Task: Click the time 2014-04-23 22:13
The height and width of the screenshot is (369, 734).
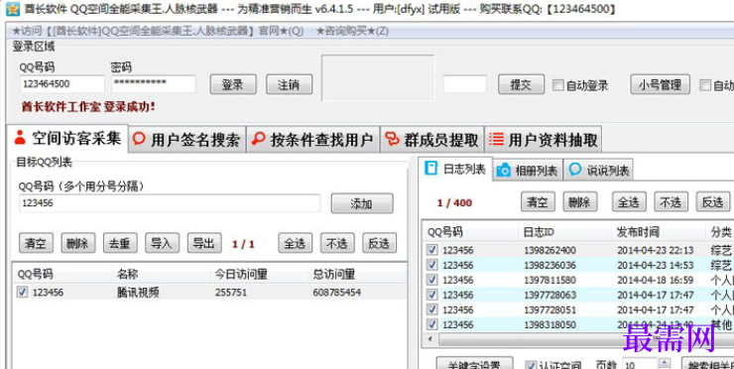Action: point(655,250)
